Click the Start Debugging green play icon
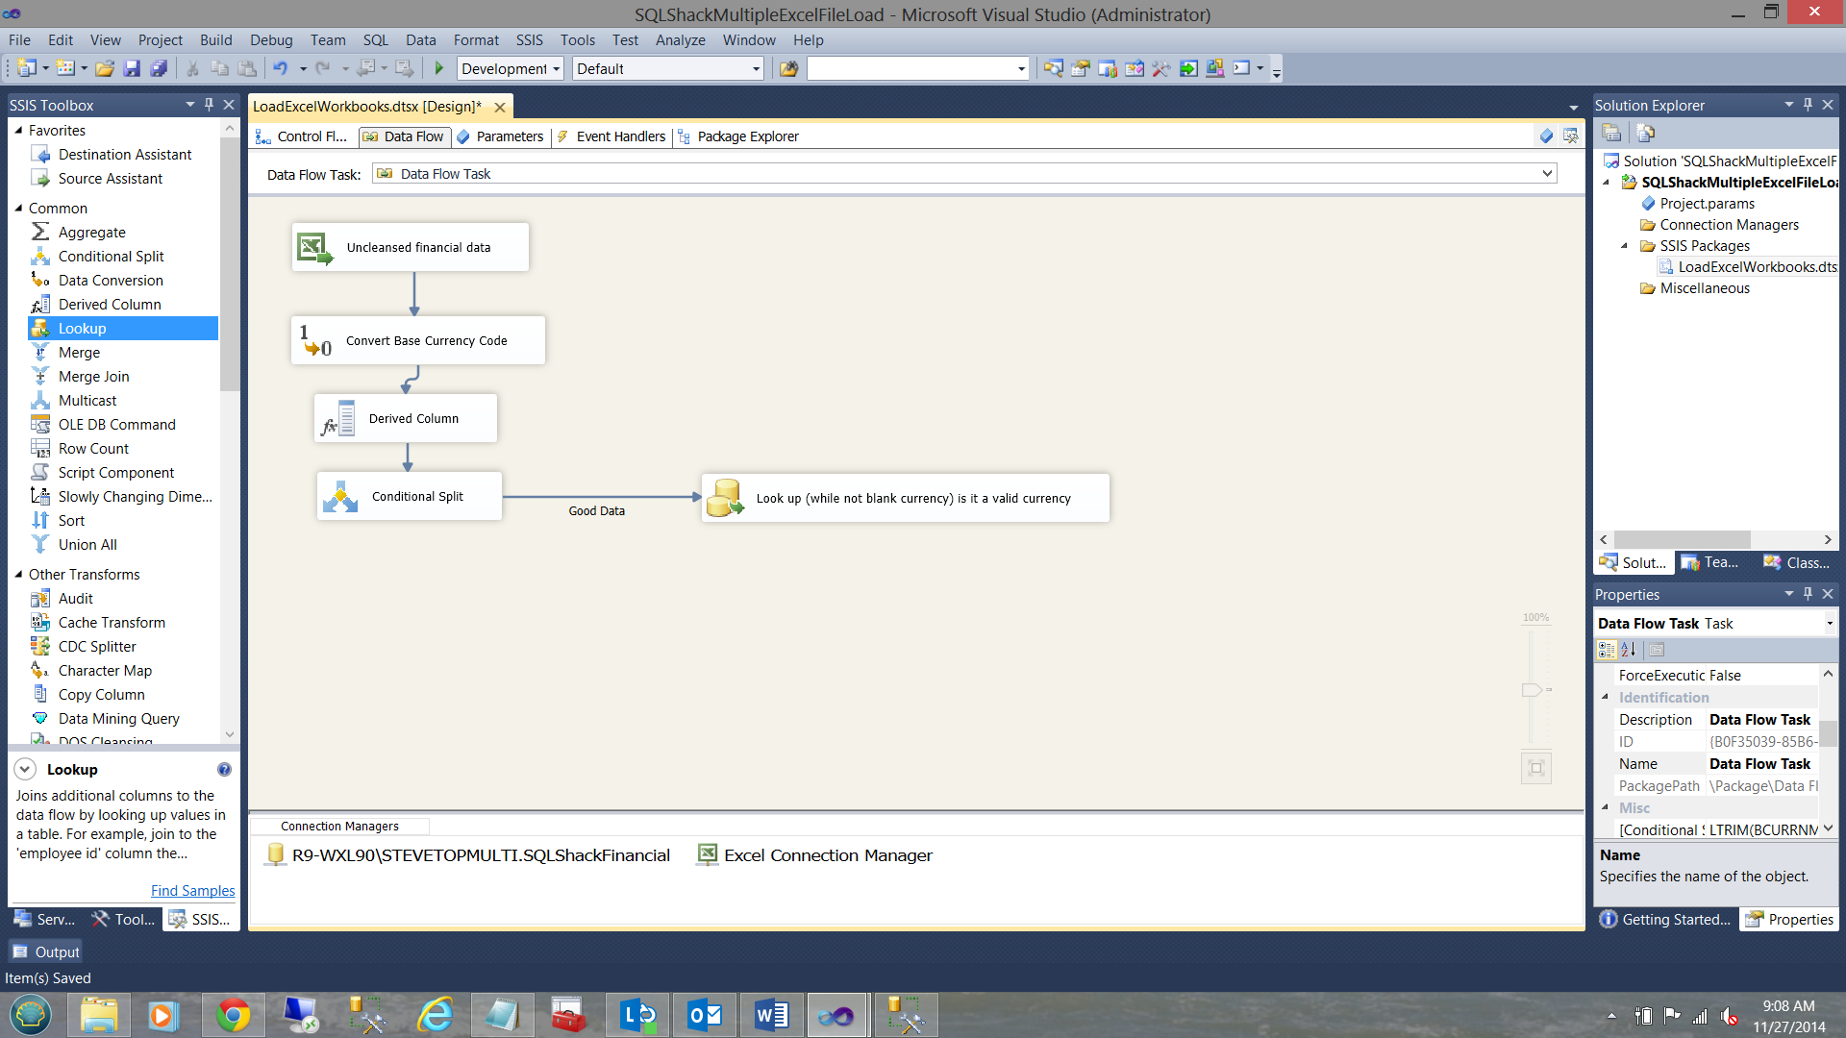The height and width of the screenshot is (1038, 1846). point(439,68)
